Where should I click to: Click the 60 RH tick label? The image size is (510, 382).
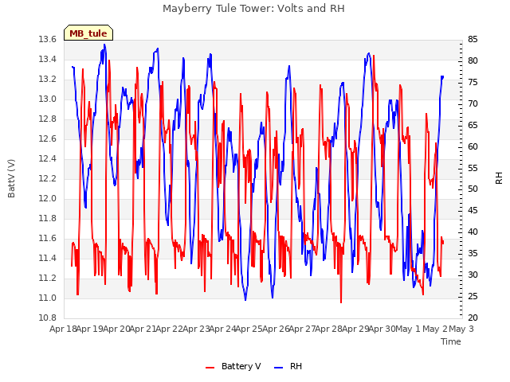point(473,146)
